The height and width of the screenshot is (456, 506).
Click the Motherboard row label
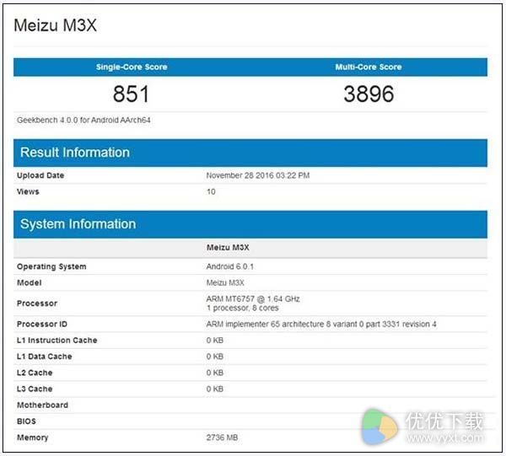pos(43,405)
